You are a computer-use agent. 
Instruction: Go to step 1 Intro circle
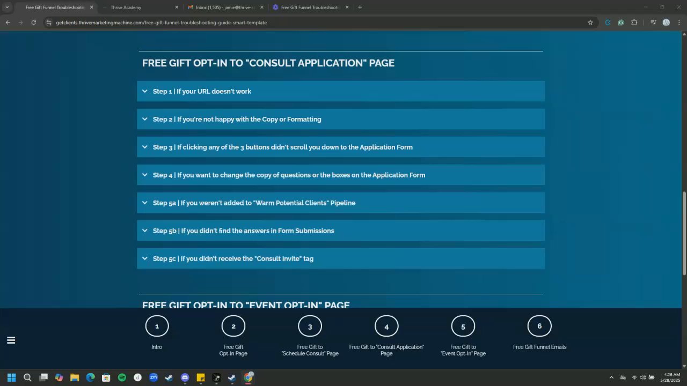pos(157,326)
